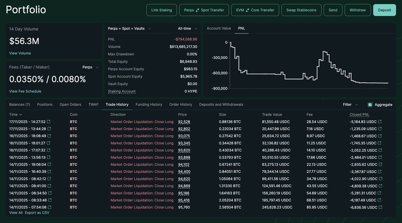The width and height of the screenshot is (402, 223).
Task: Click View All trades link
Action: 16,213
